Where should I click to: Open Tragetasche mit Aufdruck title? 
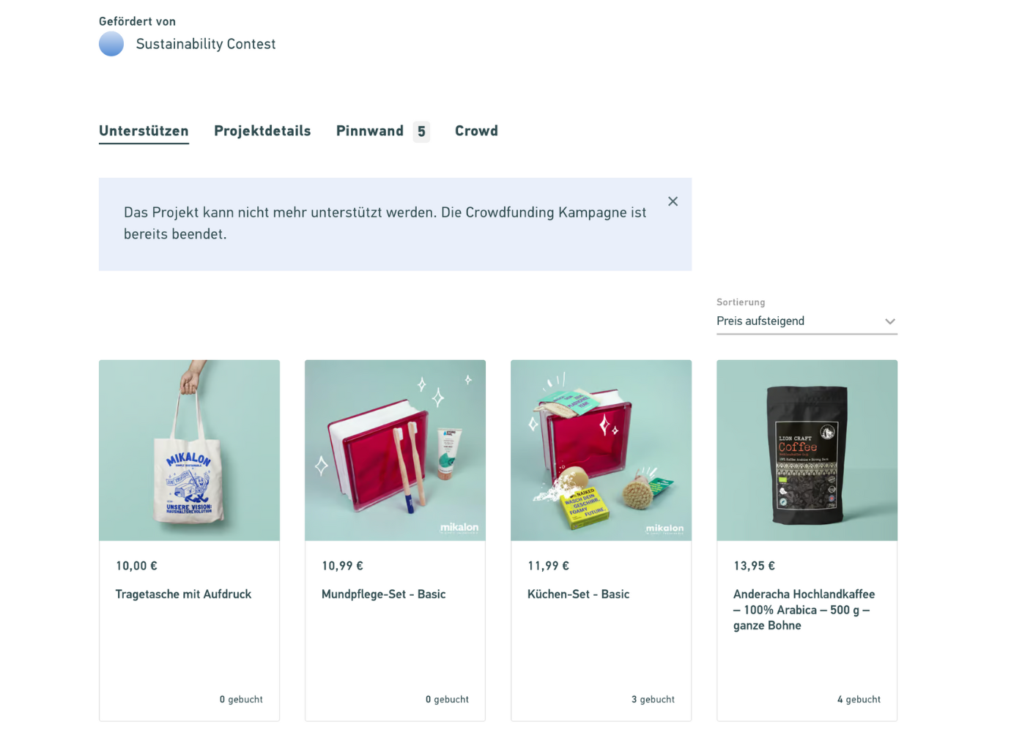pos(183,594)
